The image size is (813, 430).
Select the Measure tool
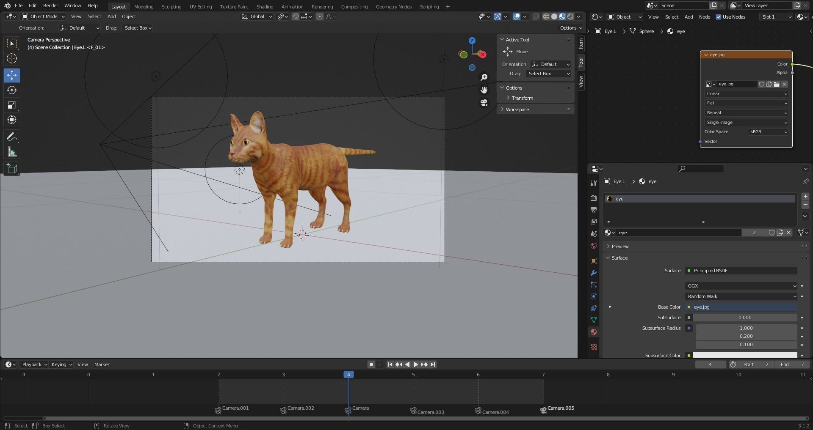point(12,152)
